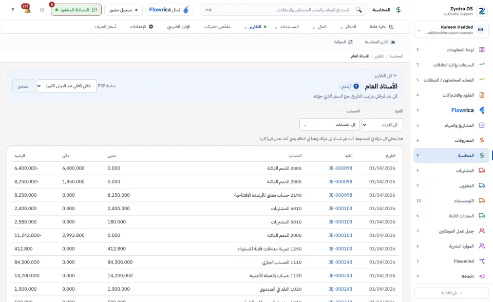Image resolution: width=493 pixels, height=302 pixels.
Task: Click the التاريخ column header
Action: [390, 156]
